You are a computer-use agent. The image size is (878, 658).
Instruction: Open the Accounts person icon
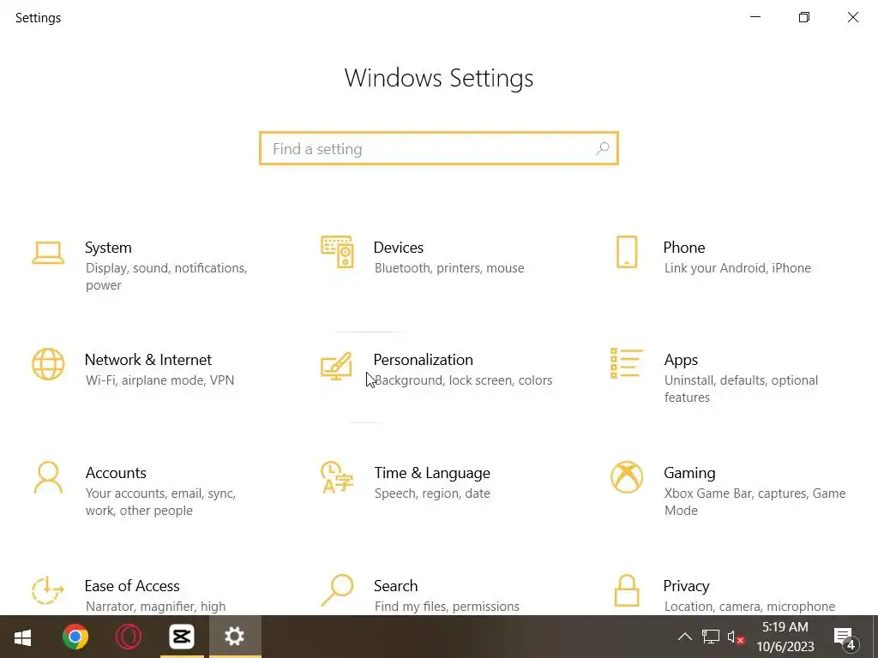(x=48, y=477)
